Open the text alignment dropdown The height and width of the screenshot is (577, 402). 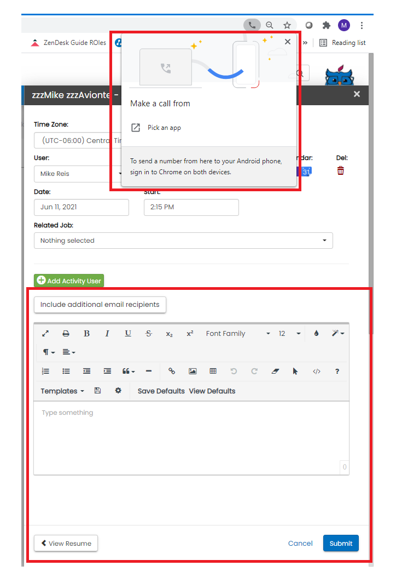(68, 352)
